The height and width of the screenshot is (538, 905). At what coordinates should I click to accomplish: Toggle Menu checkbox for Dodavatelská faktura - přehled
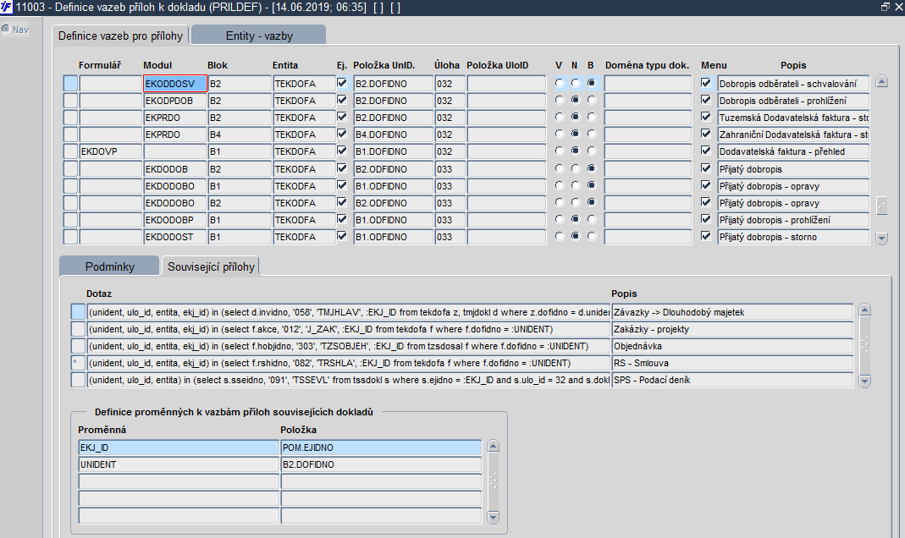point(706,151)
